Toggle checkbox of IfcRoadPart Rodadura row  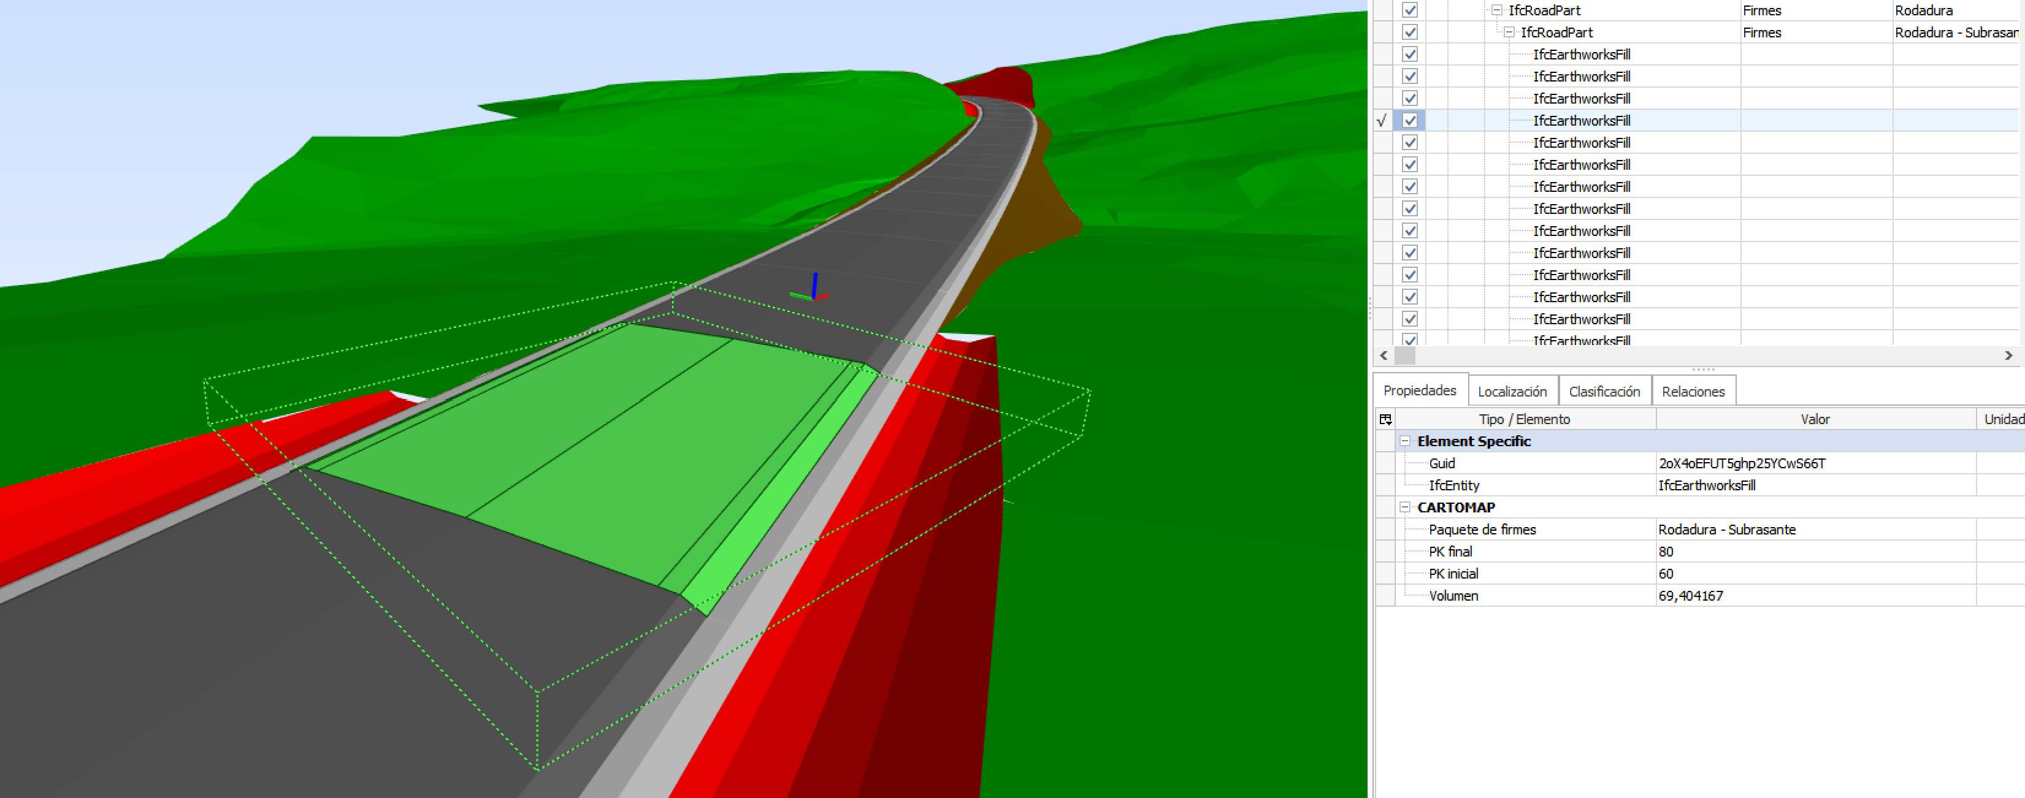(x=1409, y=10)
